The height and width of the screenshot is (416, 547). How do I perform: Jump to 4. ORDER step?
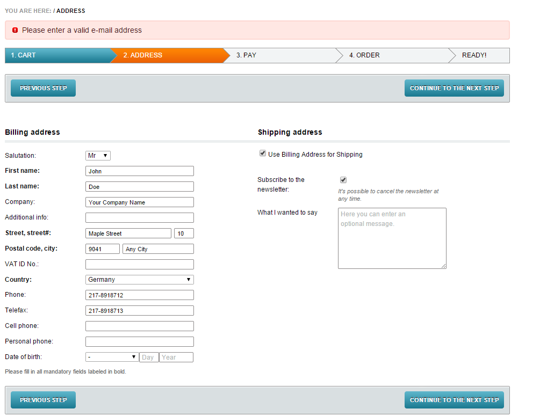(x=395, y=55)
